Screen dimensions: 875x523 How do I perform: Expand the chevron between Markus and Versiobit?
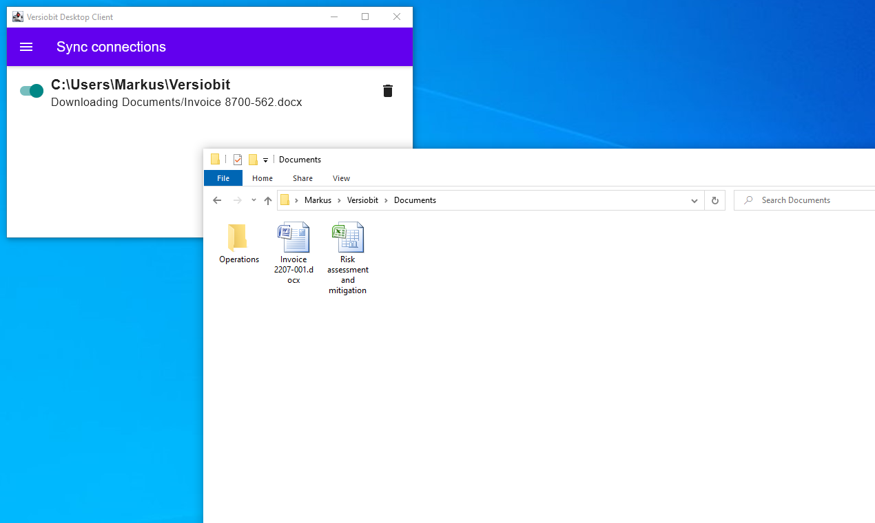(340, 200)
